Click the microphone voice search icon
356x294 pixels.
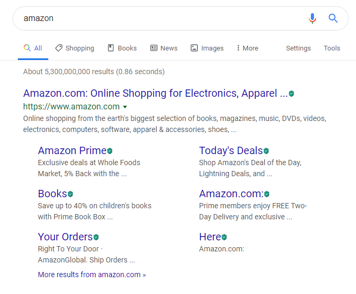312,18
